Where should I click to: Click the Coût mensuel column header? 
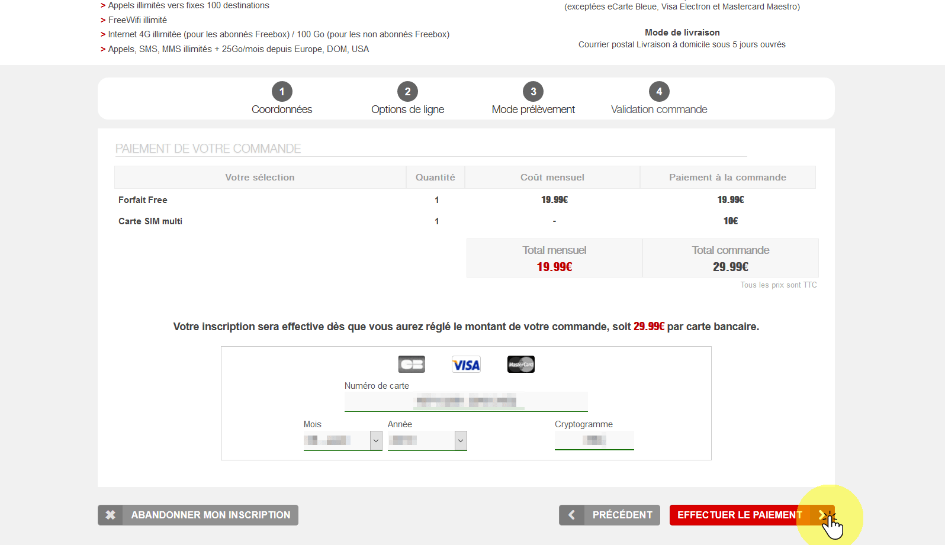pos(552,178)
